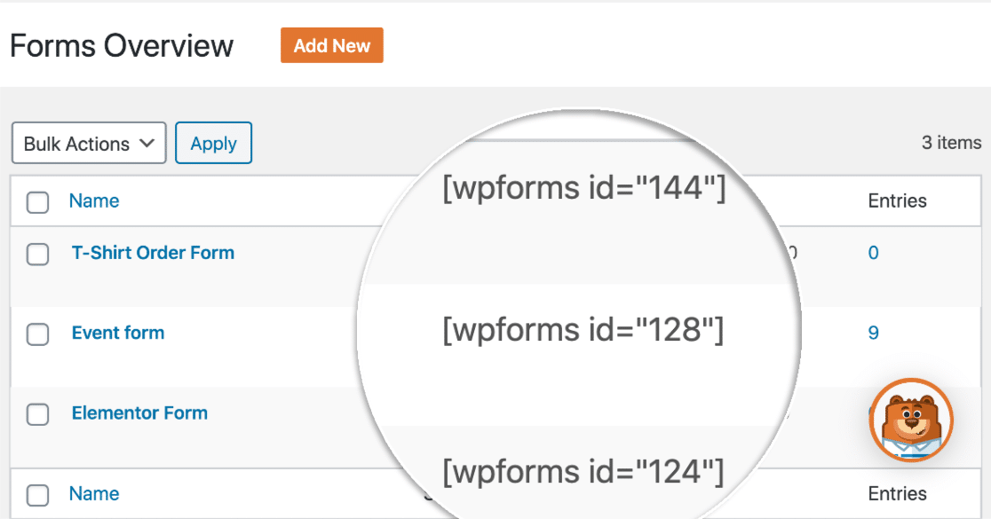The height and width of the screenshot is (519, 991).
Task: Open the T-Shirt Order Form link
Action: 153,253
